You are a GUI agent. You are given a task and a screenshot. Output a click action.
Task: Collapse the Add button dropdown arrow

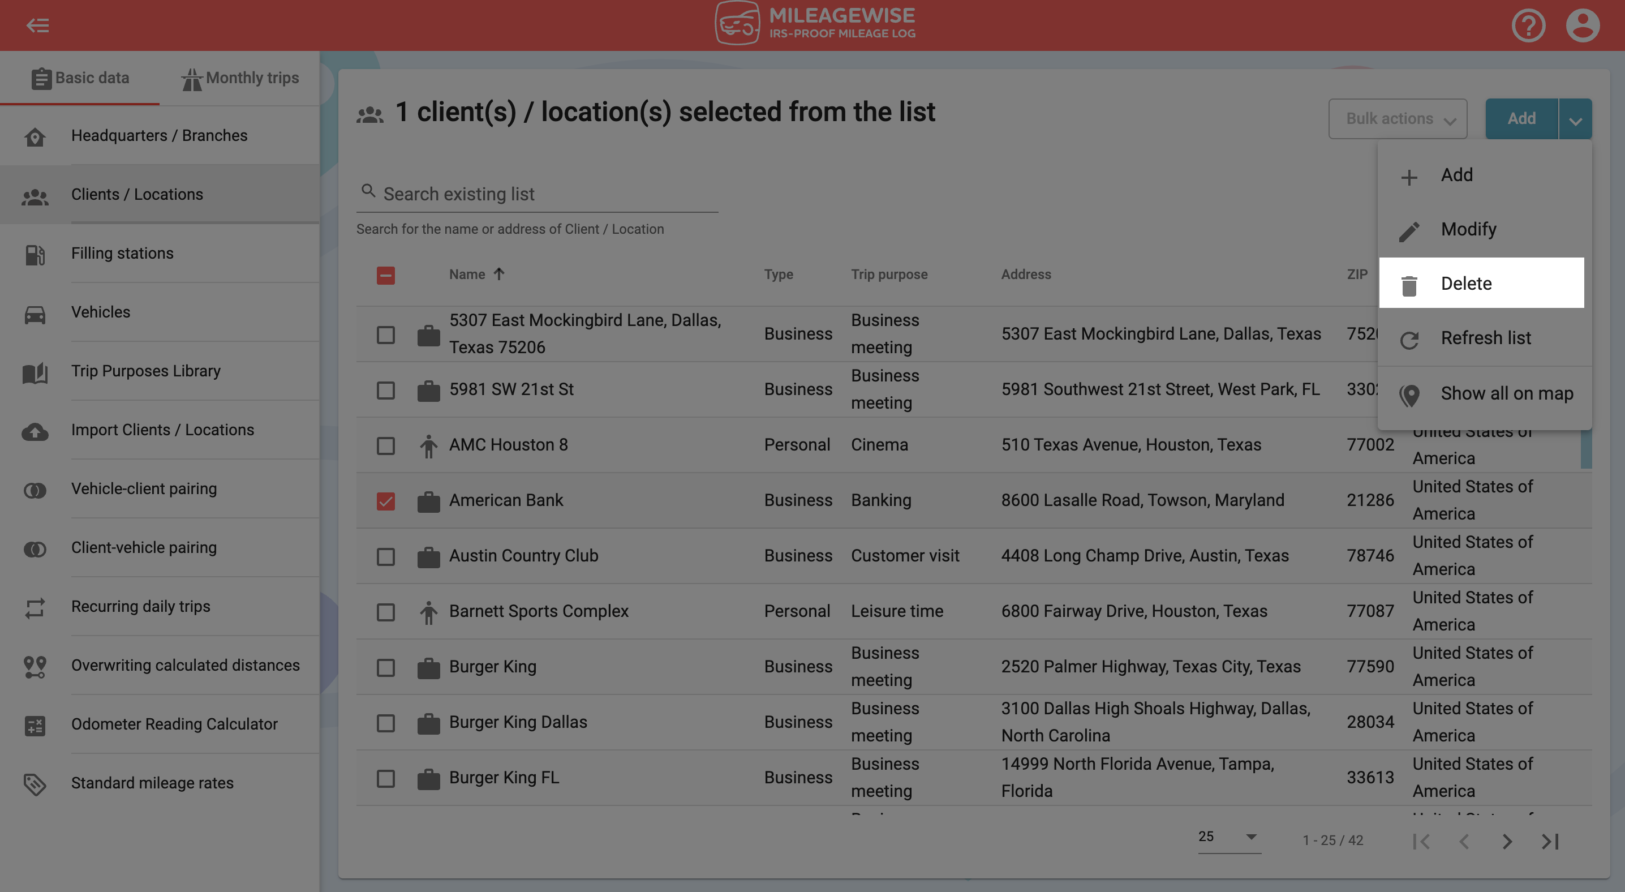click(x=1575, y=119)
